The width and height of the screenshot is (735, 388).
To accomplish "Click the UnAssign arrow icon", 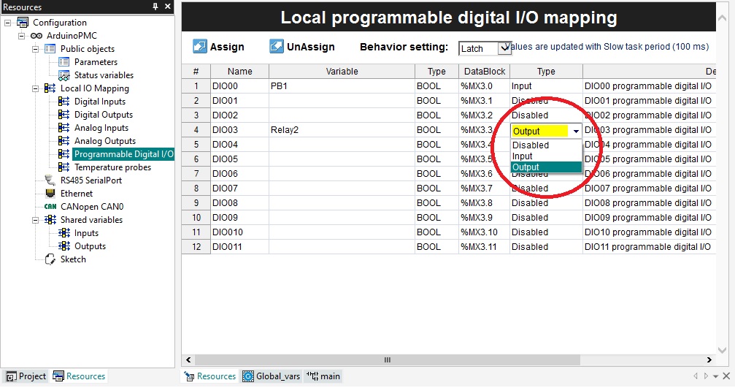I will pos(277,47).
